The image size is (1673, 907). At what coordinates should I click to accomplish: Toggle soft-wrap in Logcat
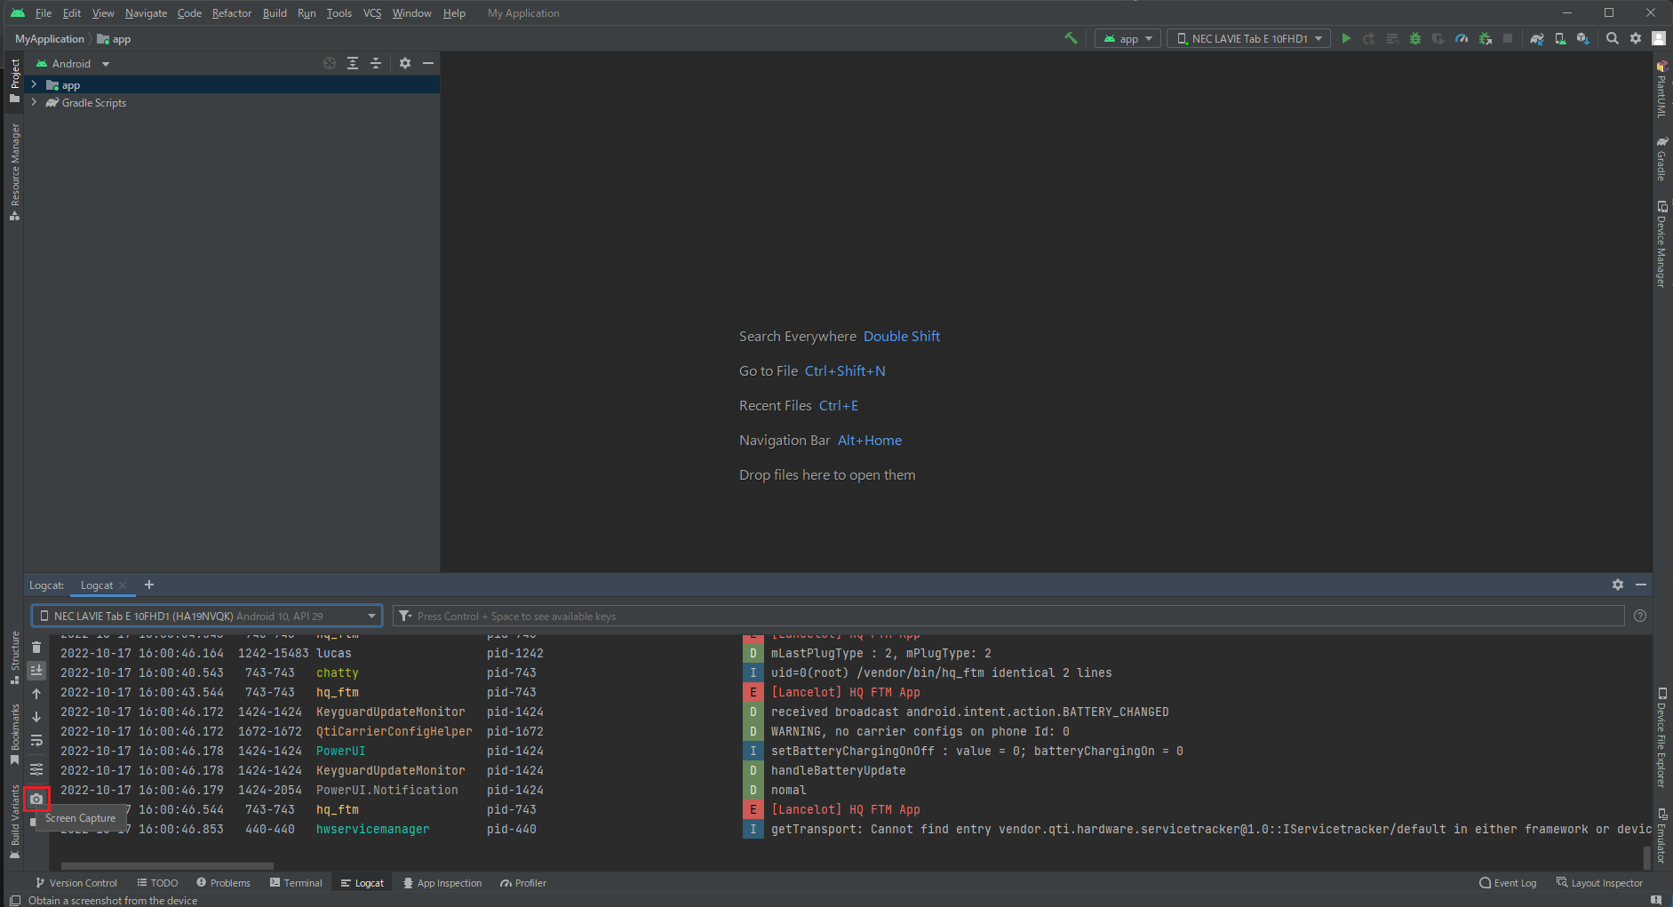pos(36,740)
